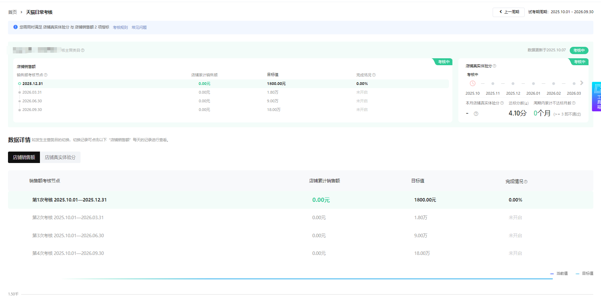Go to previous period with 上一周期
Viewport: 601px width, 300px height.
point(509,12)
